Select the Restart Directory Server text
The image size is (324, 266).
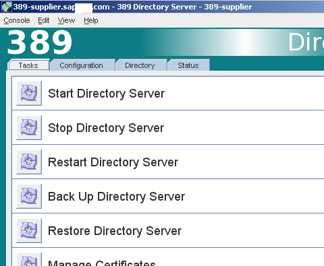coord(113,162)
